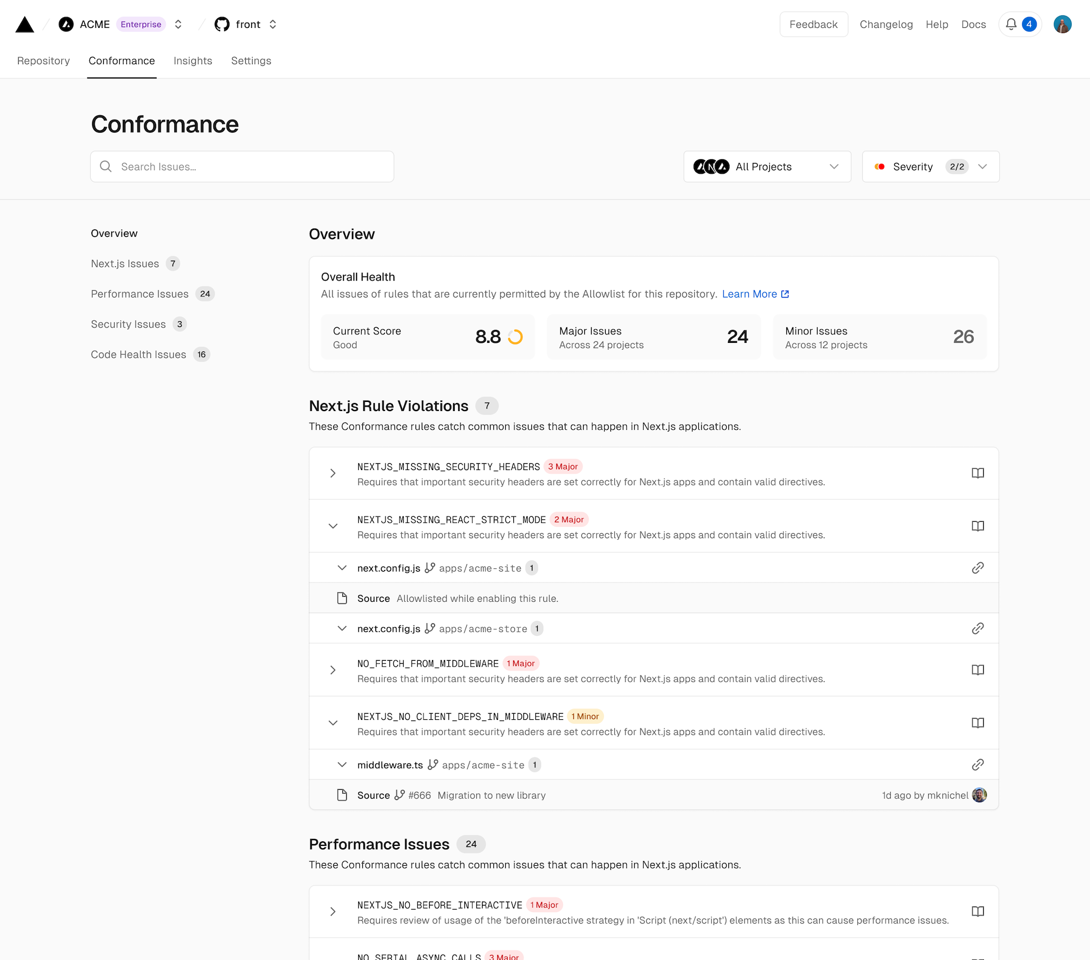Click the Major Issues 24 card
Image resolution: width=1090 pixels, height=960 pixels.
coord(653,337)
